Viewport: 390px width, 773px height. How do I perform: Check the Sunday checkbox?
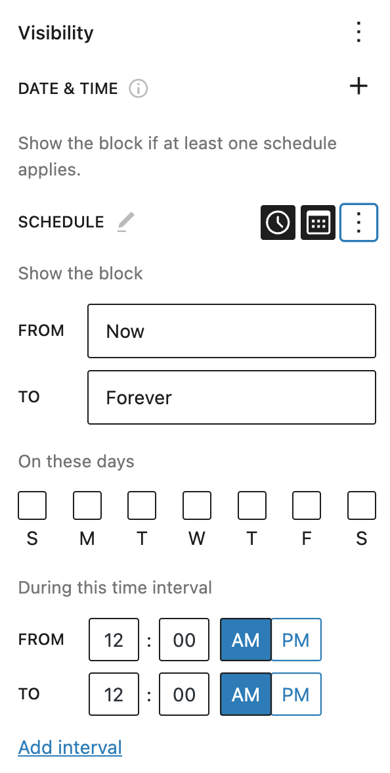32,505
